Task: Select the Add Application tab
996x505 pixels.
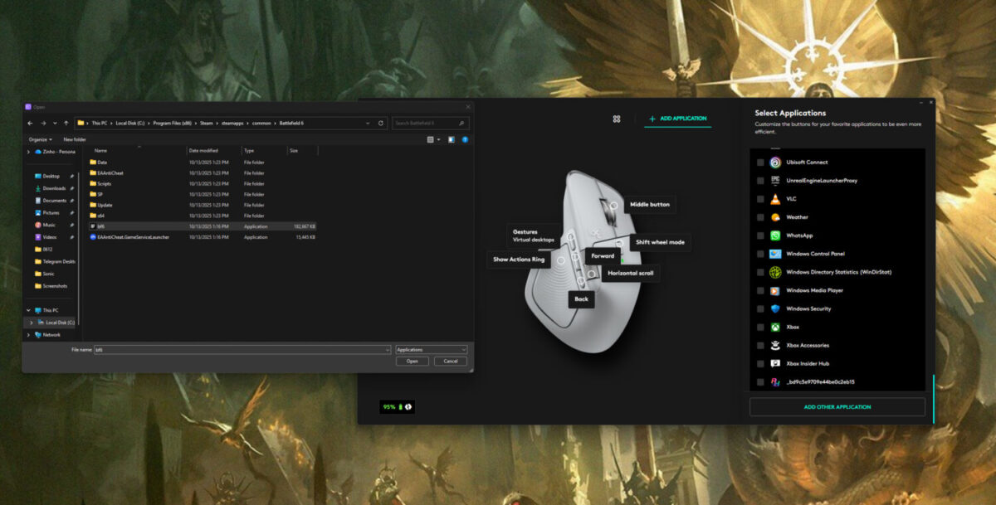Action: point(678,119)
